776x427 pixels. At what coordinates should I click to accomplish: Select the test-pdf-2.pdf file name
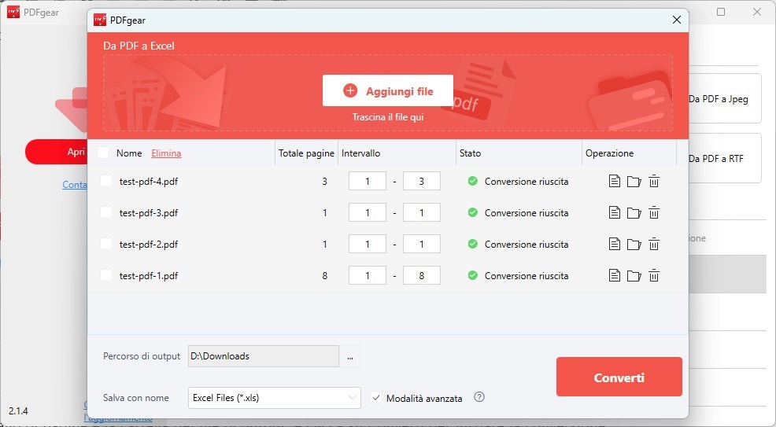[x=149, y=244]
